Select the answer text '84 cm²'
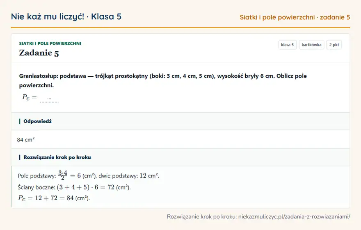The image size is (361, 230). point(26,140)
